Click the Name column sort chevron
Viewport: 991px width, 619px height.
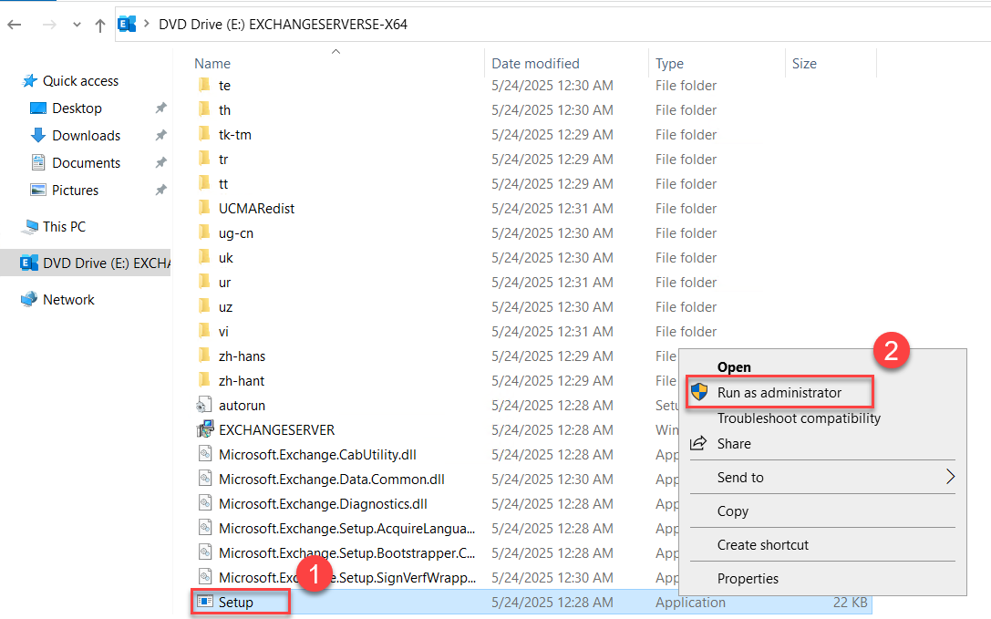(335, 52)
